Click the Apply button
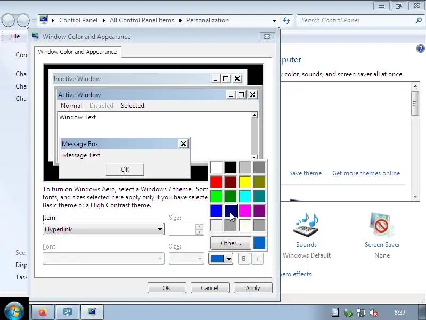 (x=253, y=288)
